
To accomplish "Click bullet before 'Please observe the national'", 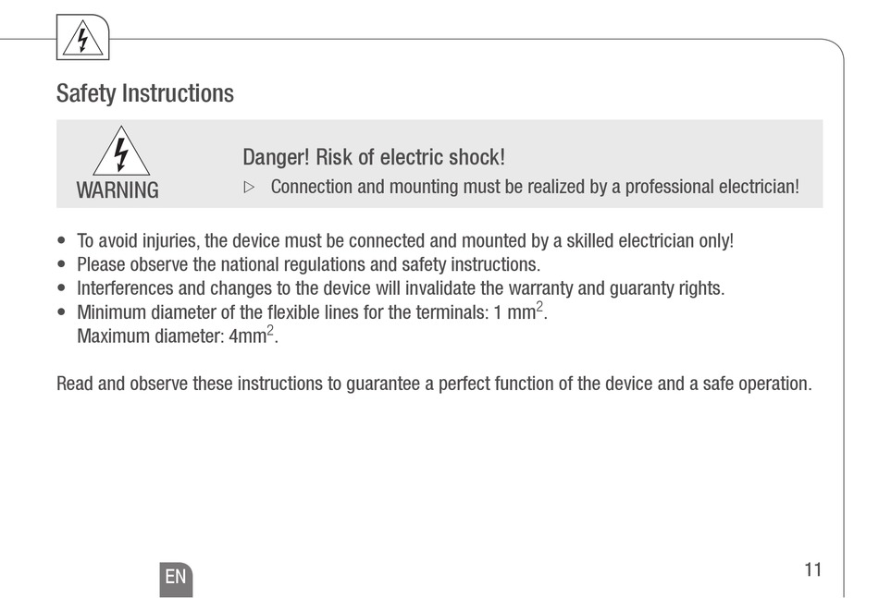I will (x=62, y=264).
